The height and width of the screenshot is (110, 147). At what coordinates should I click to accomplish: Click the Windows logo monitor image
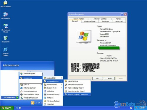pyautogui.click(x=84, y=37)
